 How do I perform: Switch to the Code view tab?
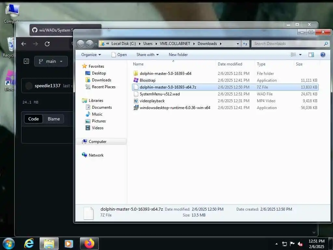[x=33, y=119]
